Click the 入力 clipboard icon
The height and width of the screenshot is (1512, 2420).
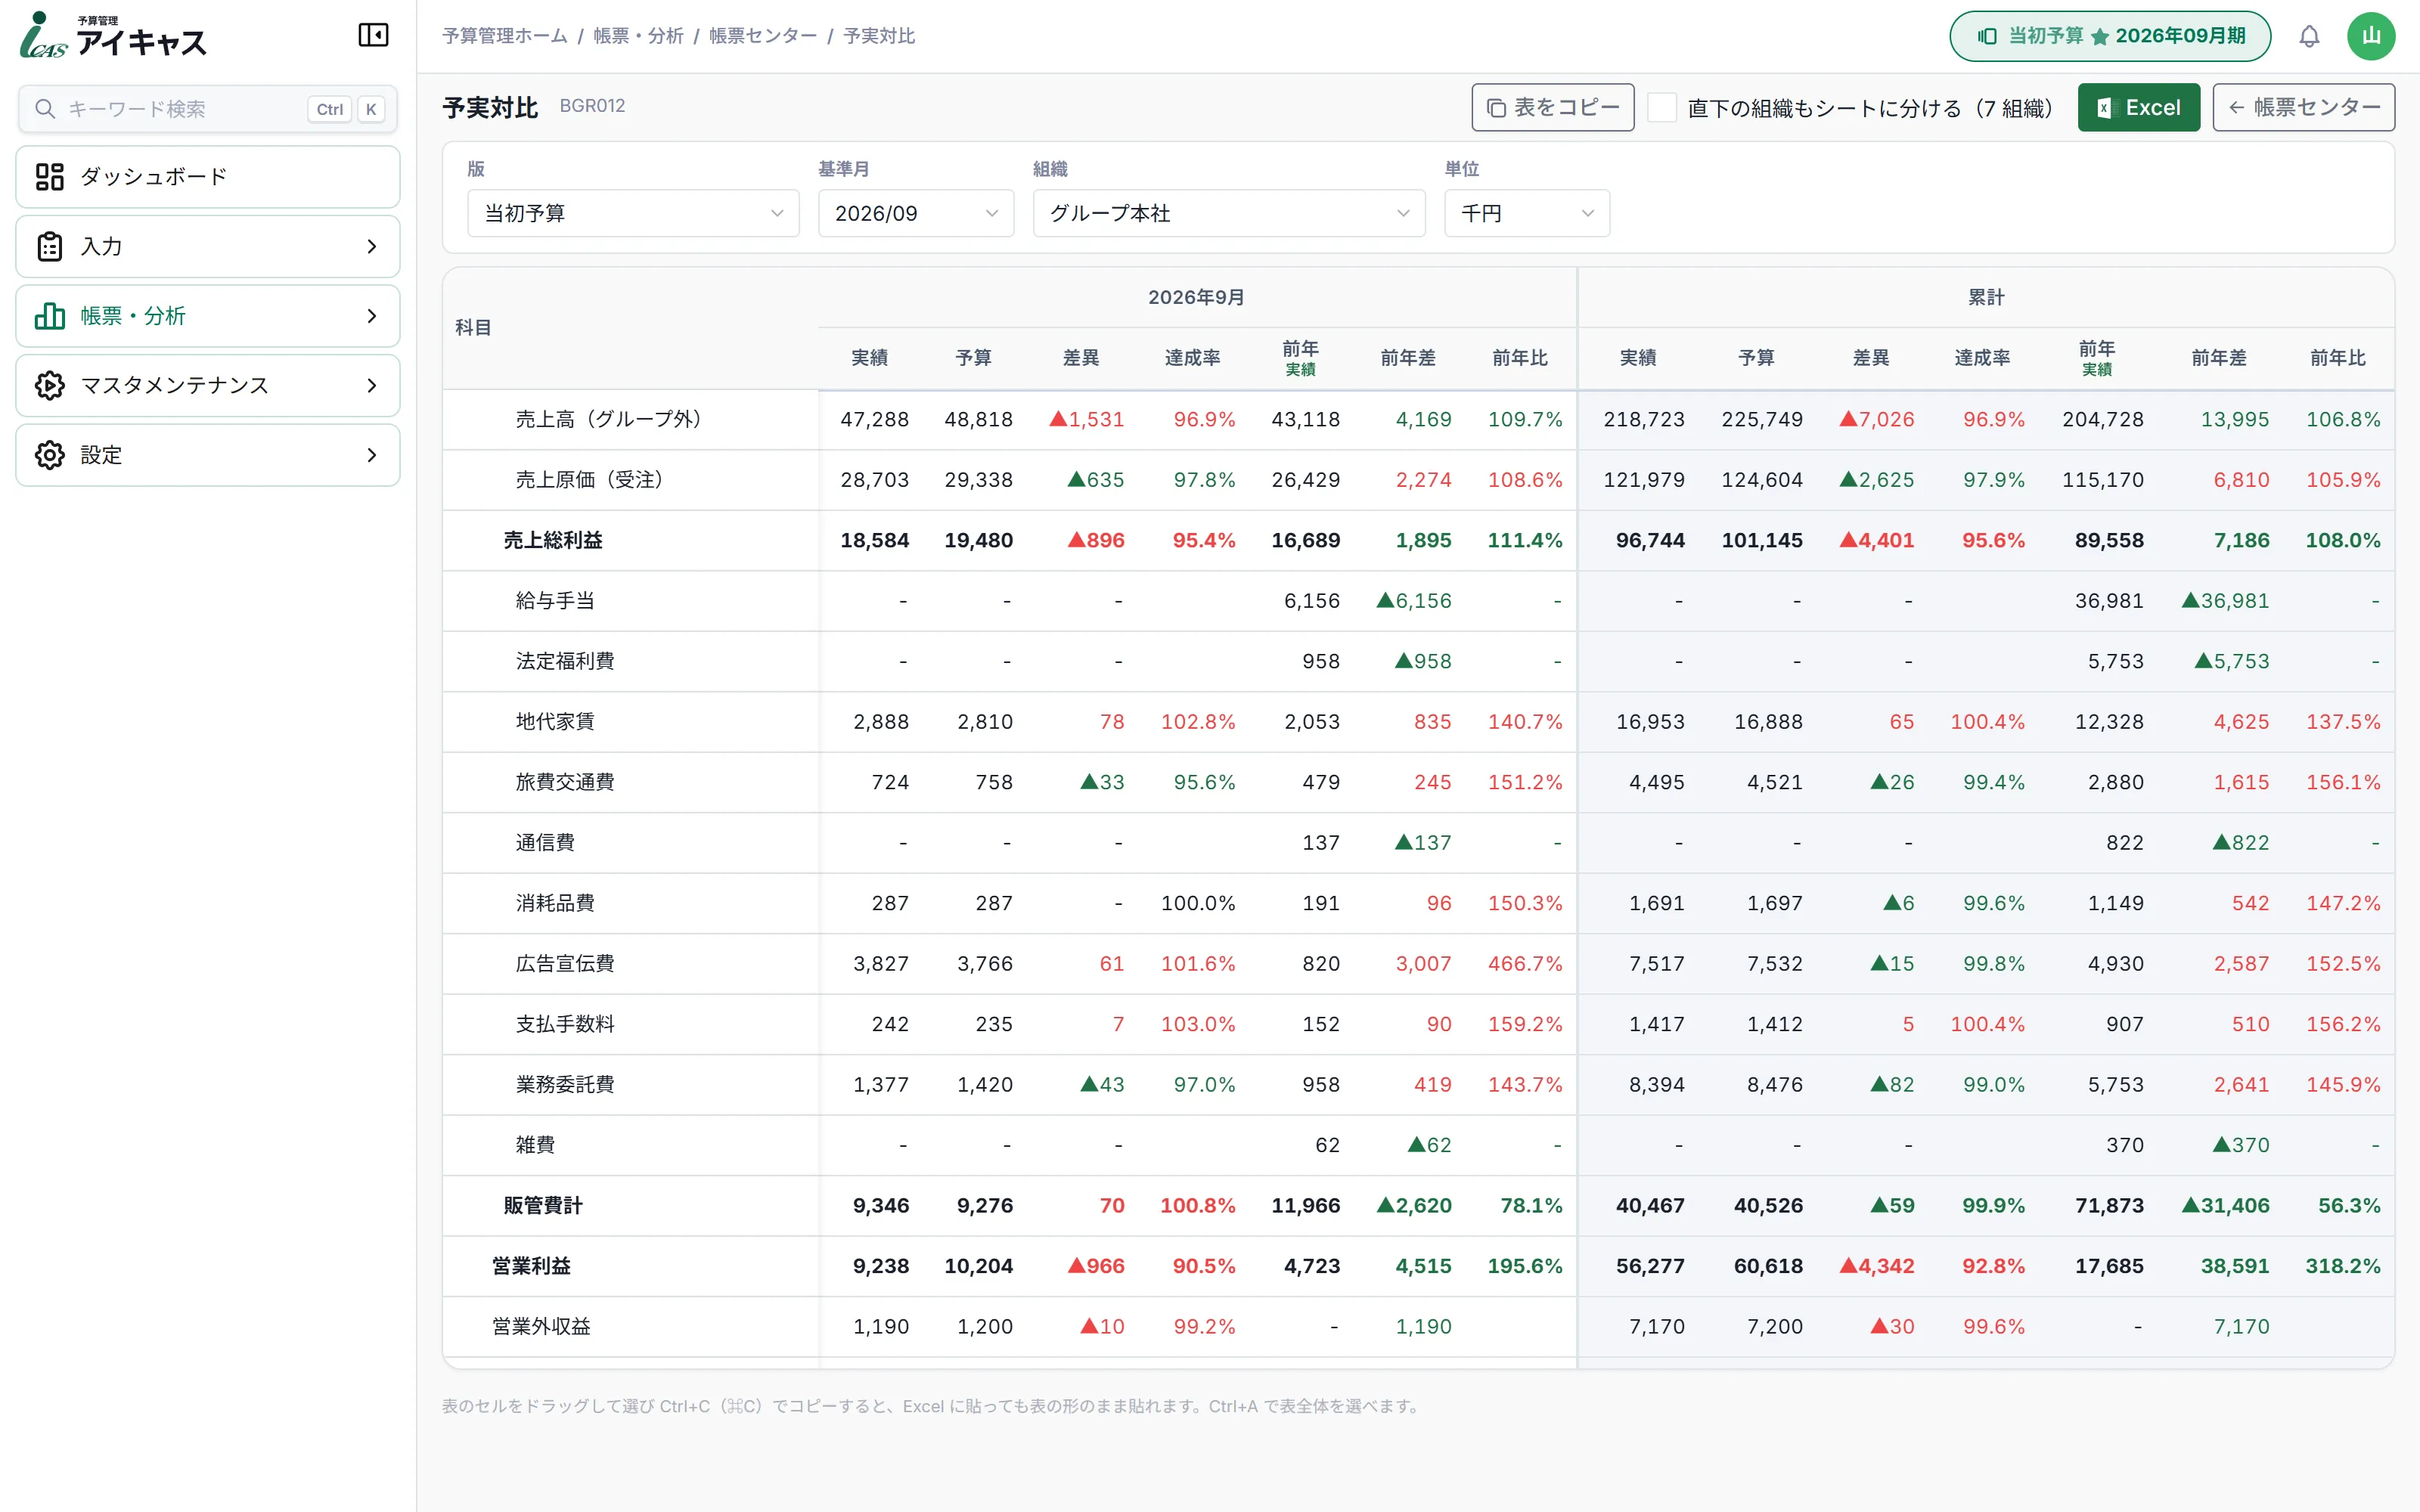50,246
